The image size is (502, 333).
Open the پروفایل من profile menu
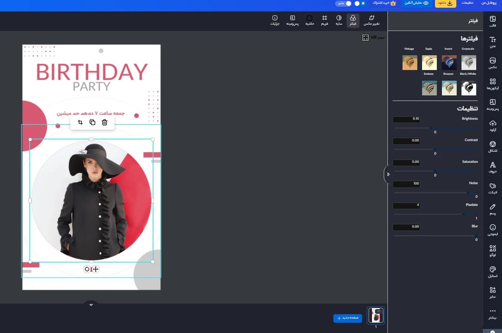[x=489, y=3]
